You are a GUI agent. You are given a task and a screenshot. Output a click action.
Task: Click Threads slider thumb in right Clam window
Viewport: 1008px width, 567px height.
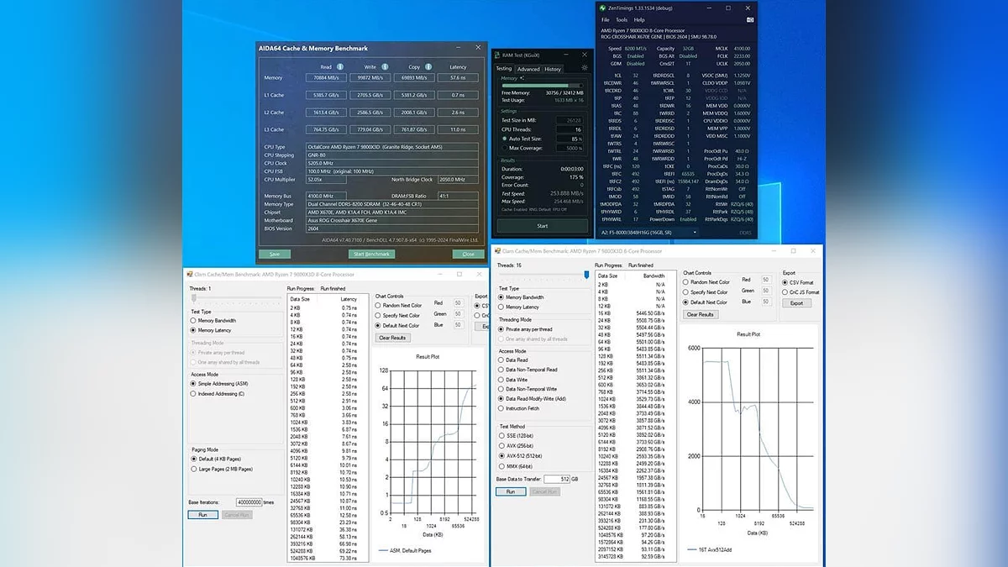click(x=586, y=274)
